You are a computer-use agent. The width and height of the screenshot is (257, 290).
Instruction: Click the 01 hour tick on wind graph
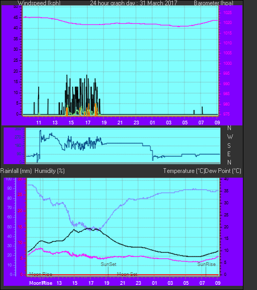click(153, 122)
